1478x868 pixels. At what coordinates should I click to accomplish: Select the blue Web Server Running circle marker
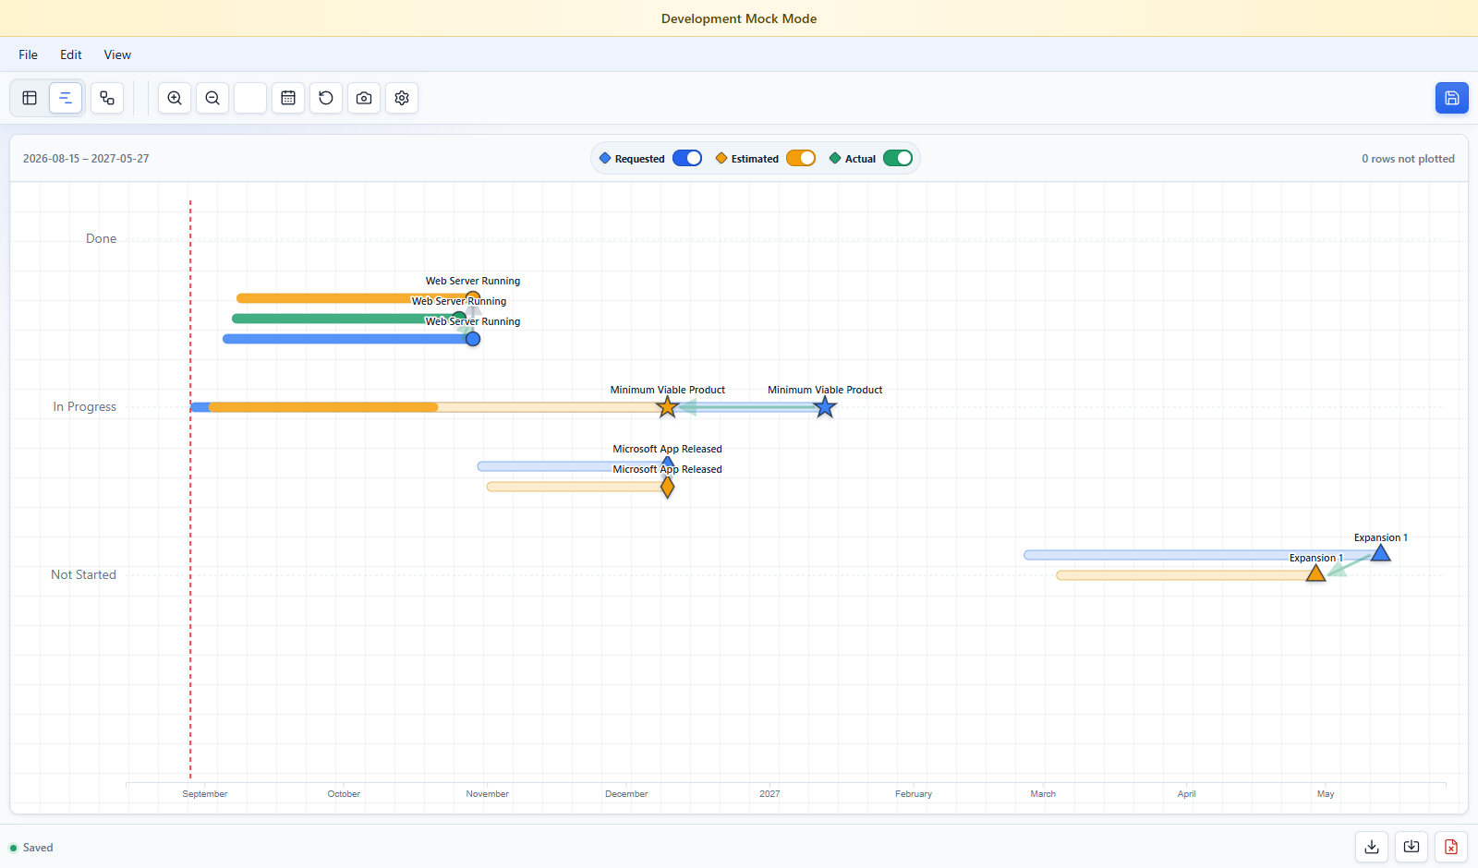coord(473,339)
